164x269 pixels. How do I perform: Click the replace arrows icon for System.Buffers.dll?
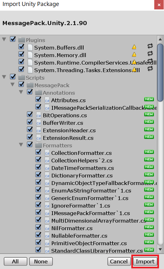tap(150, 46)
